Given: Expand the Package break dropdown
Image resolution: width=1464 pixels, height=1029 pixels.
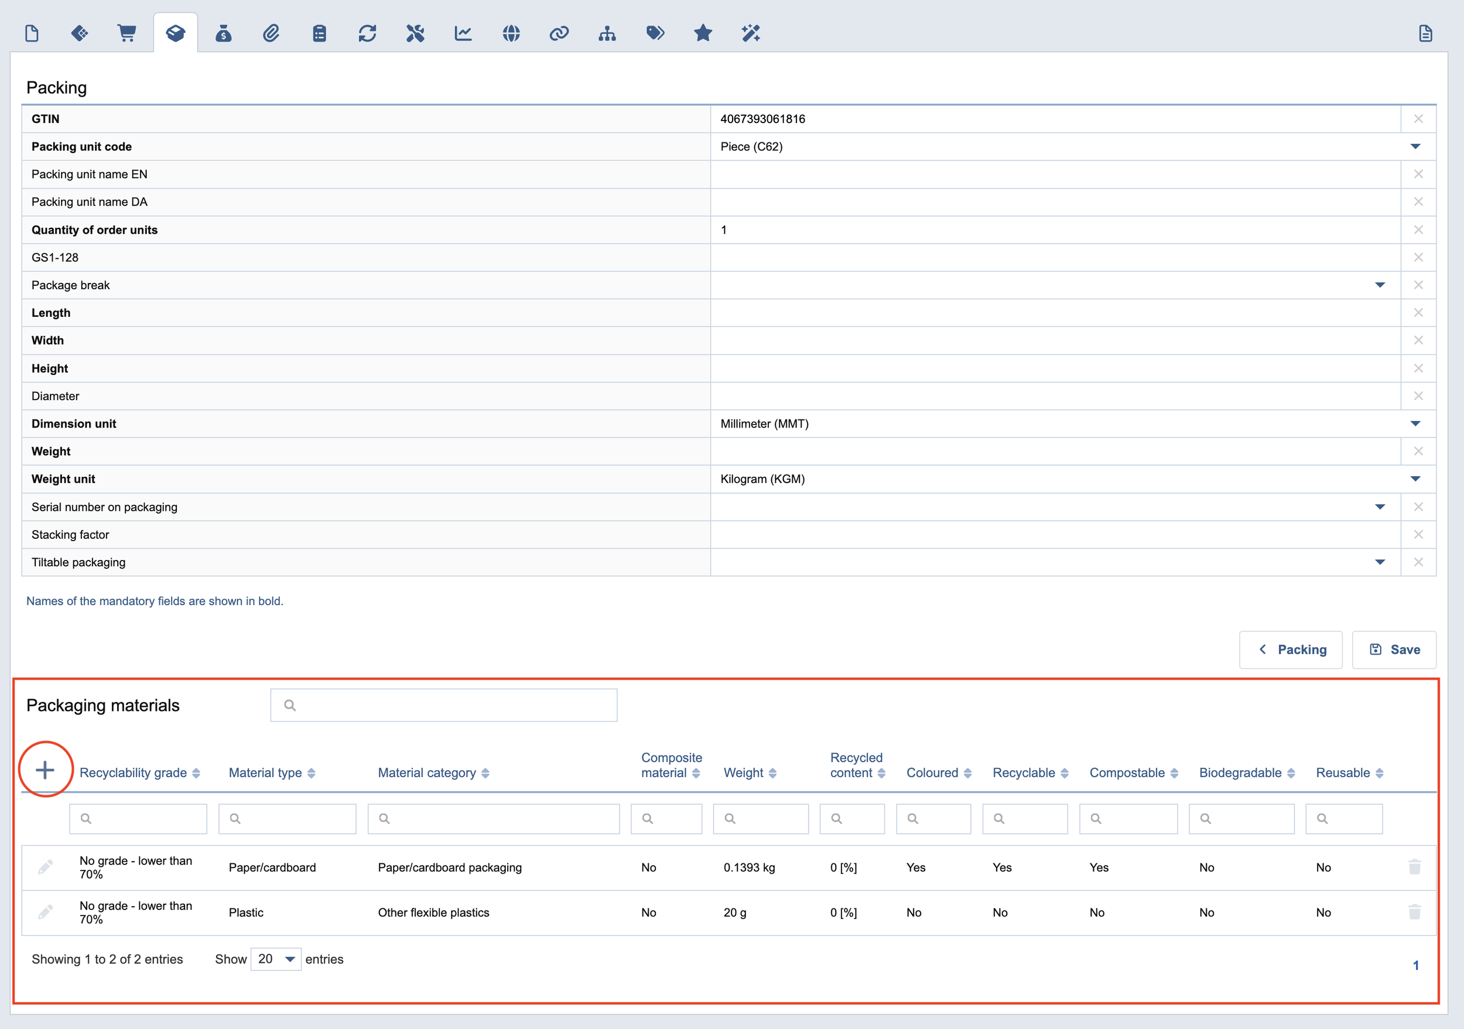Looking at the screenshot, I should tap(1380, 285).
